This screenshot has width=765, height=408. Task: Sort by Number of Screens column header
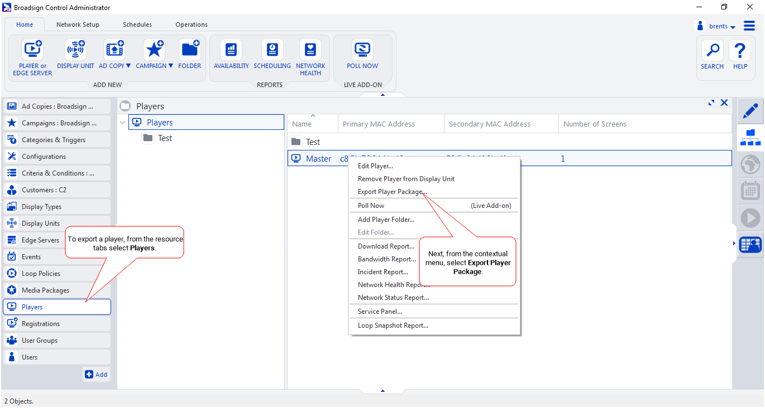coord(595,124)
